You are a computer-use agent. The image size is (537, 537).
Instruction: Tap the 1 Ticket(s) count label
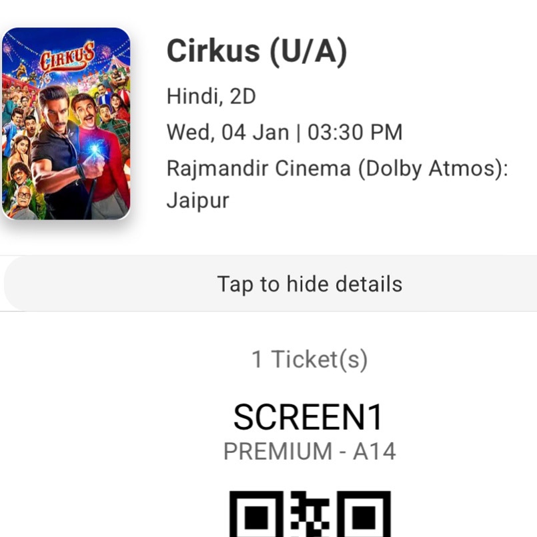point(310,360)
